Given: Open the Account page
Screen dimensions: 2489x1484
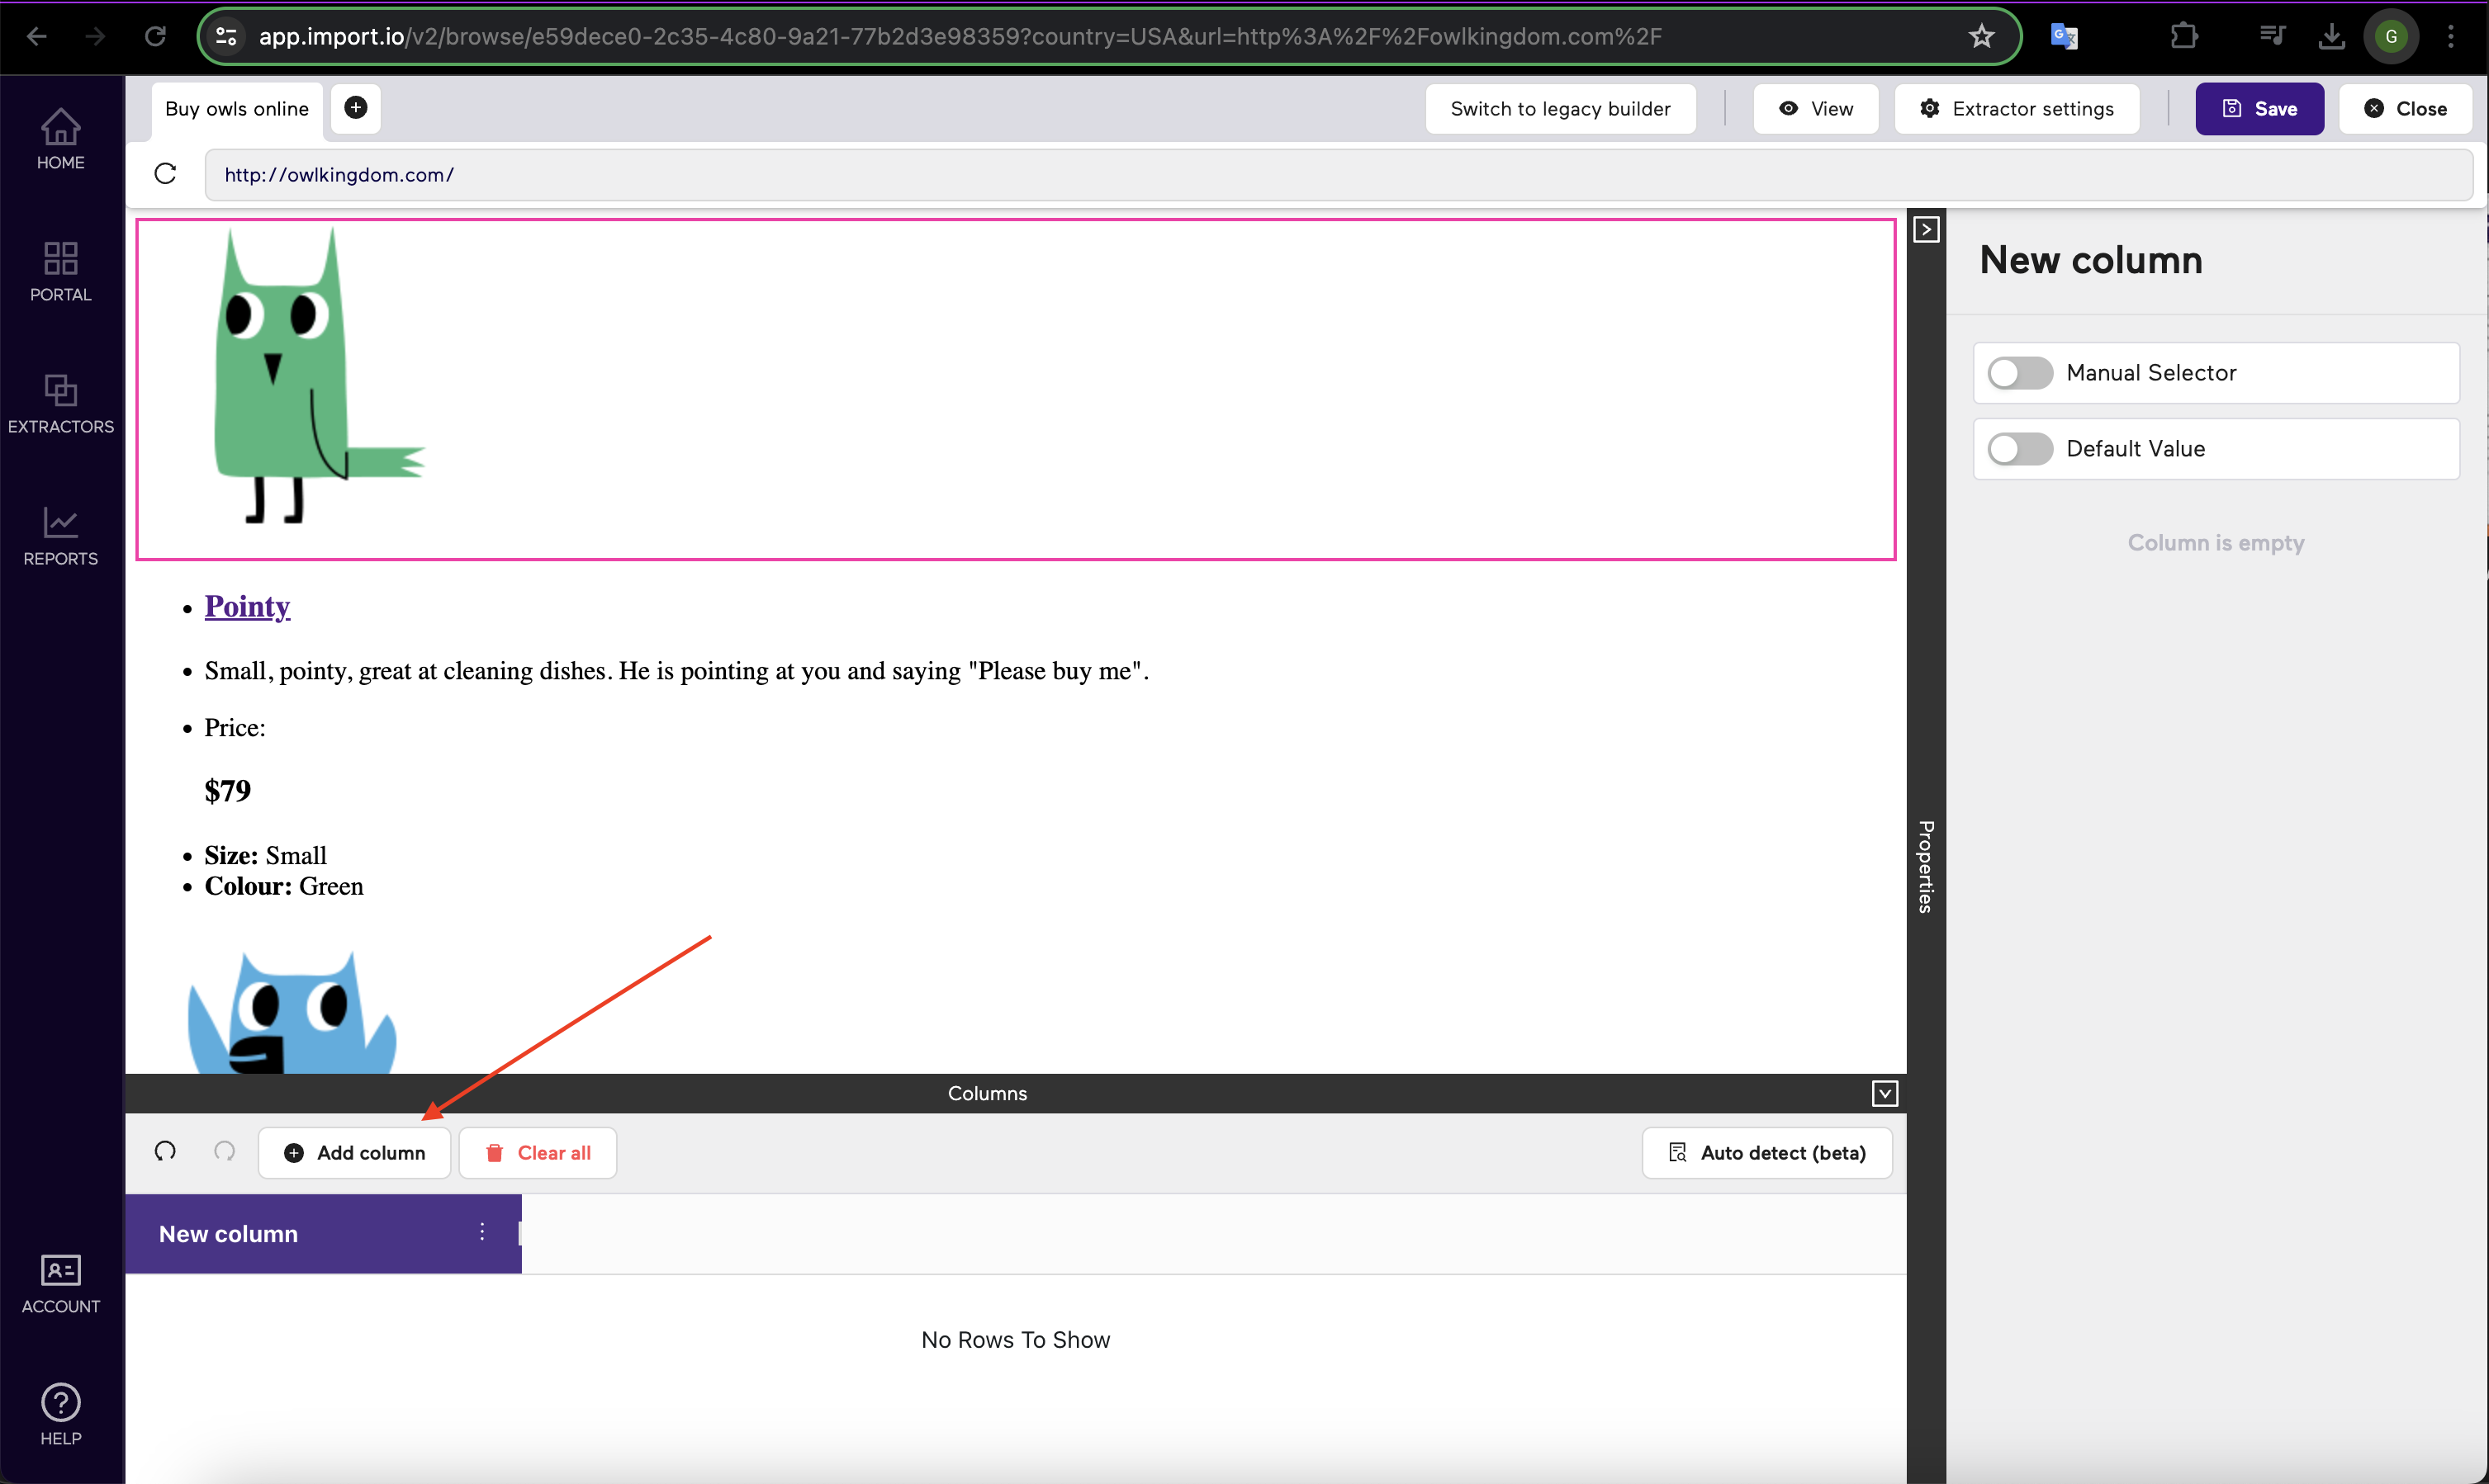Looking at the screenshot, I should tap(60, 1283).
